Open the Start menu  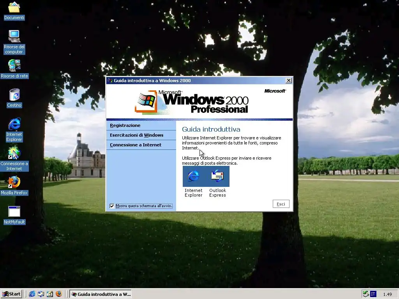pyautogui.click(x=11, y=294)
